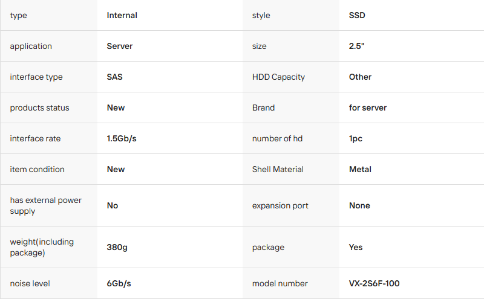This screenshot has width=484, height=299.
Task: Click the 'None' expansion port value
Action: click(359, 205)
